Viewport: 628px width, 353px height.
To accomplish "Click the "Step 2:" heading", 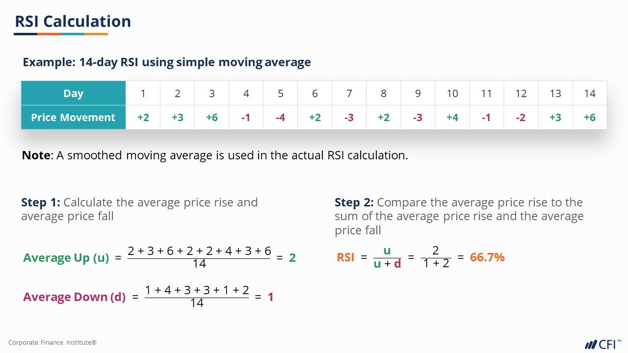I will (354, 202).
